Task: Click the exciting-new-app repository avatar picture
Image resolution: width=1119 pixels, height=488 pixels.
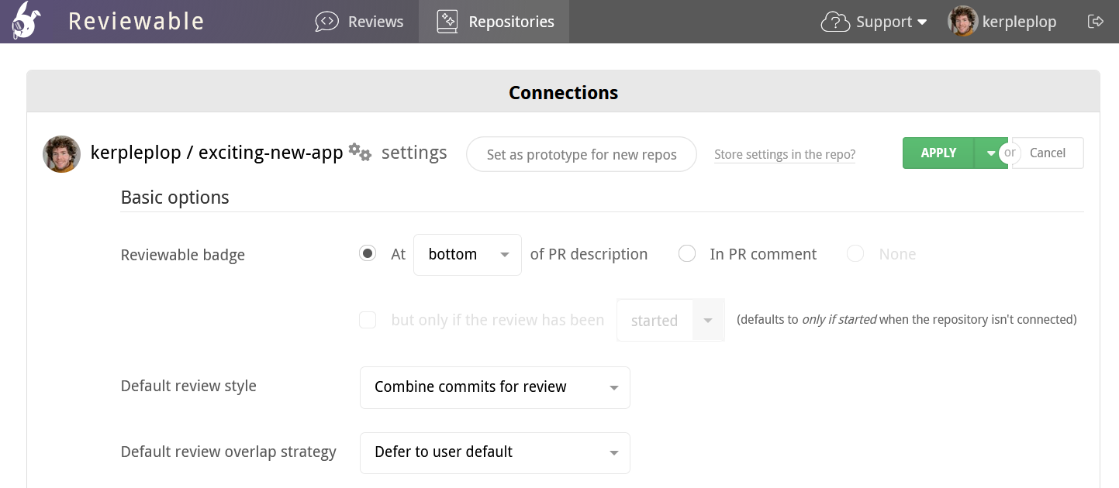Action: click(61, 154)
